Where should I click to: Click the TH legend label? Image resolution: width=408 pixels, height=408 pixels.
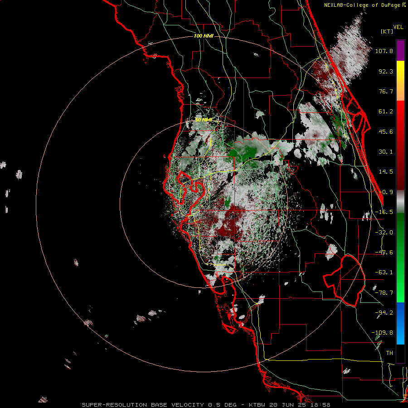pyautogui.click(x=389, y=353)
